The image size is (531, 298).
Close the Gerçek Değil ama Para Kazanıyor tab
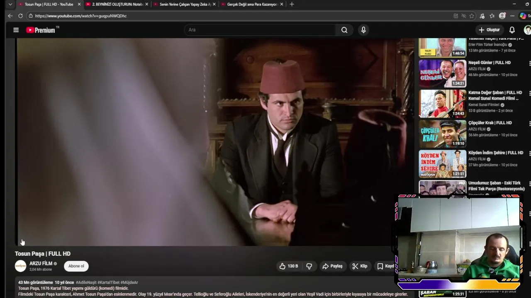[282, 4]
